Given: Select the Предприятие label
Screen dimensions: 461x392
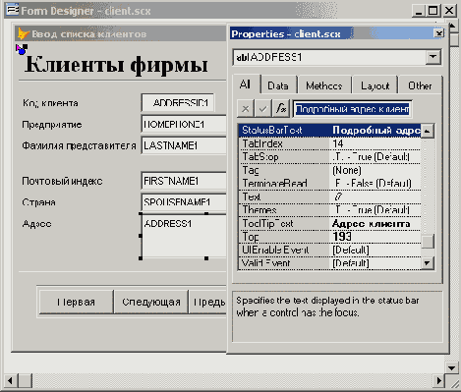Looking at the screenshot, I should pyautogui.click(x=52, y=125).
